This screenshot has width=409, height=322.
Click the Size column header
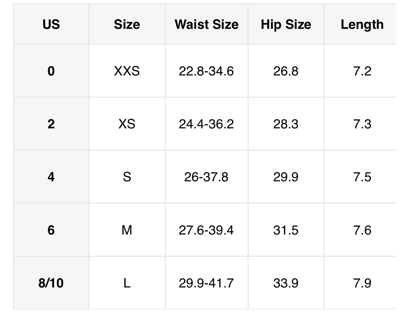127,24
